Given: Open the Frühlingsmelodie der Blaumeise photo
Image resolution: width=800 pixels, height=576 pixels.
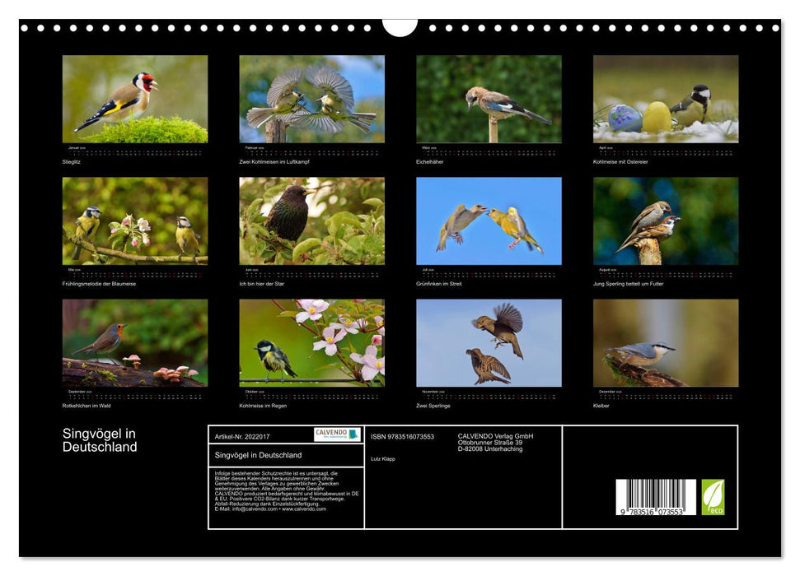Looking at the screenshot, I should click(135, 221).
